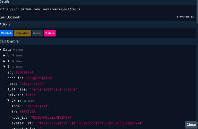This screenshot has width=198, height=129.
Task: Click the Details section header
Action: (98, 2)
